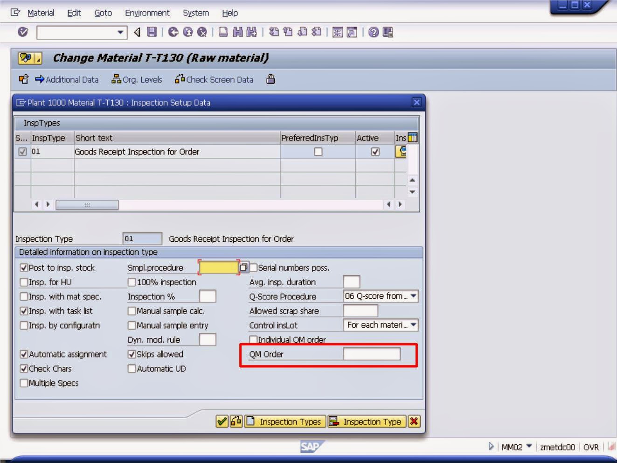Open the command field dropdown arrow

[x=119, y=33]
